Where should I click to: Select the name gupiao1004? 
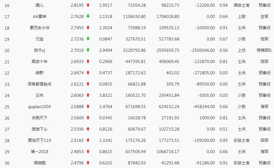tap(40, 107)
